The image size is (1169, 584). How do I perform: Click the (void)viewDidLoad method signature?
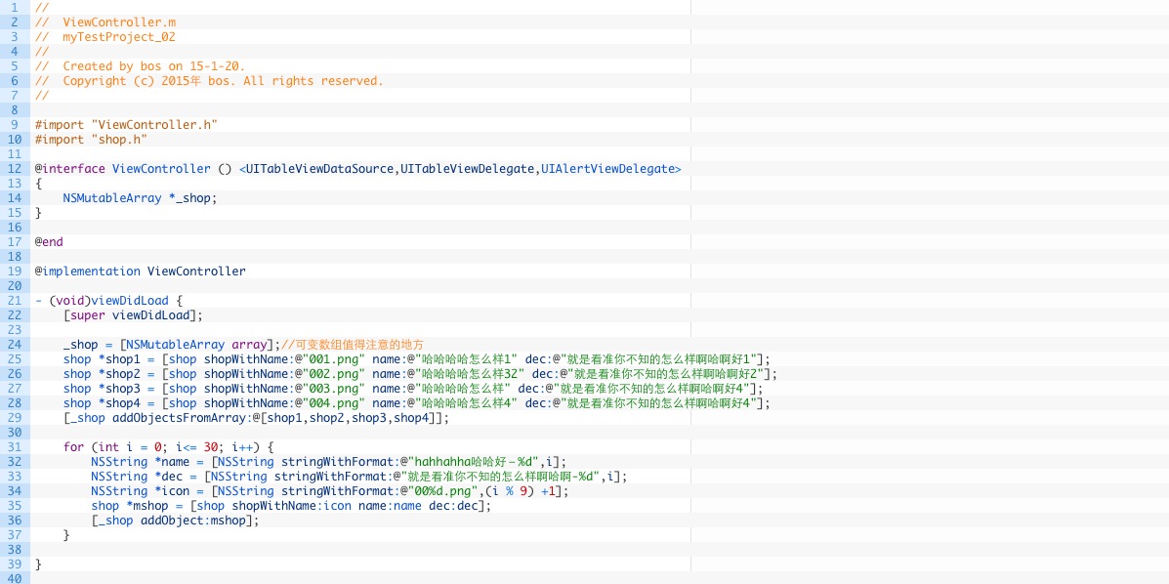pos(108,301)
